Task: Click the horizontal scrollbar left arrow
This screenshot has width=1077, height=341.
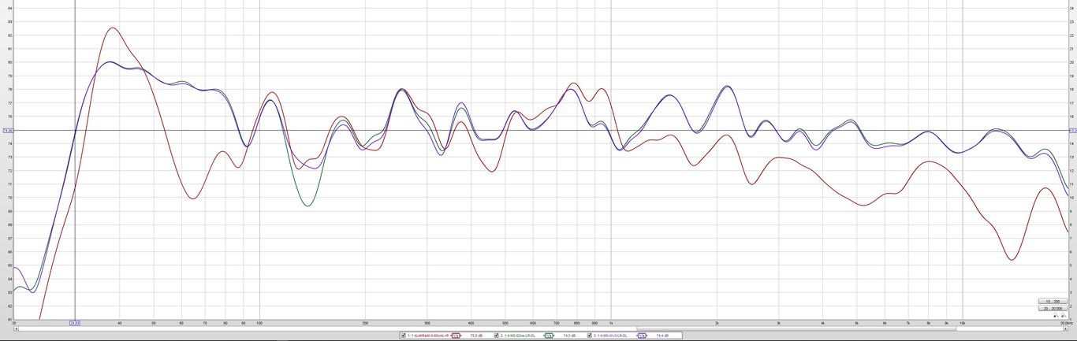Action: coord(16,328)
